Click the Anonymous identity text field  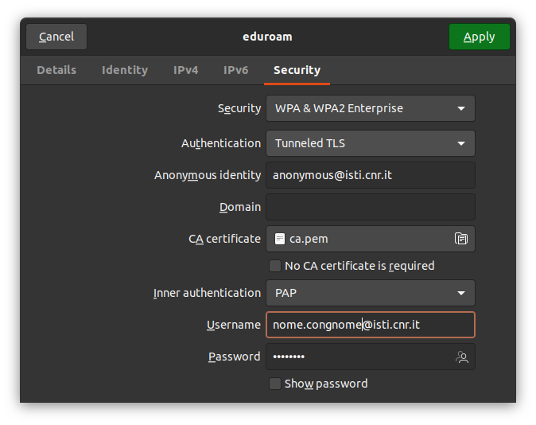370,175
